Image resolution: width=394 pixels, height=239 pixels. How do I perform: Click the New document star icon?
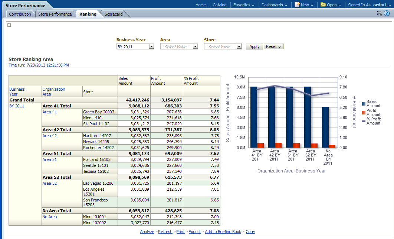click(297, 4)
